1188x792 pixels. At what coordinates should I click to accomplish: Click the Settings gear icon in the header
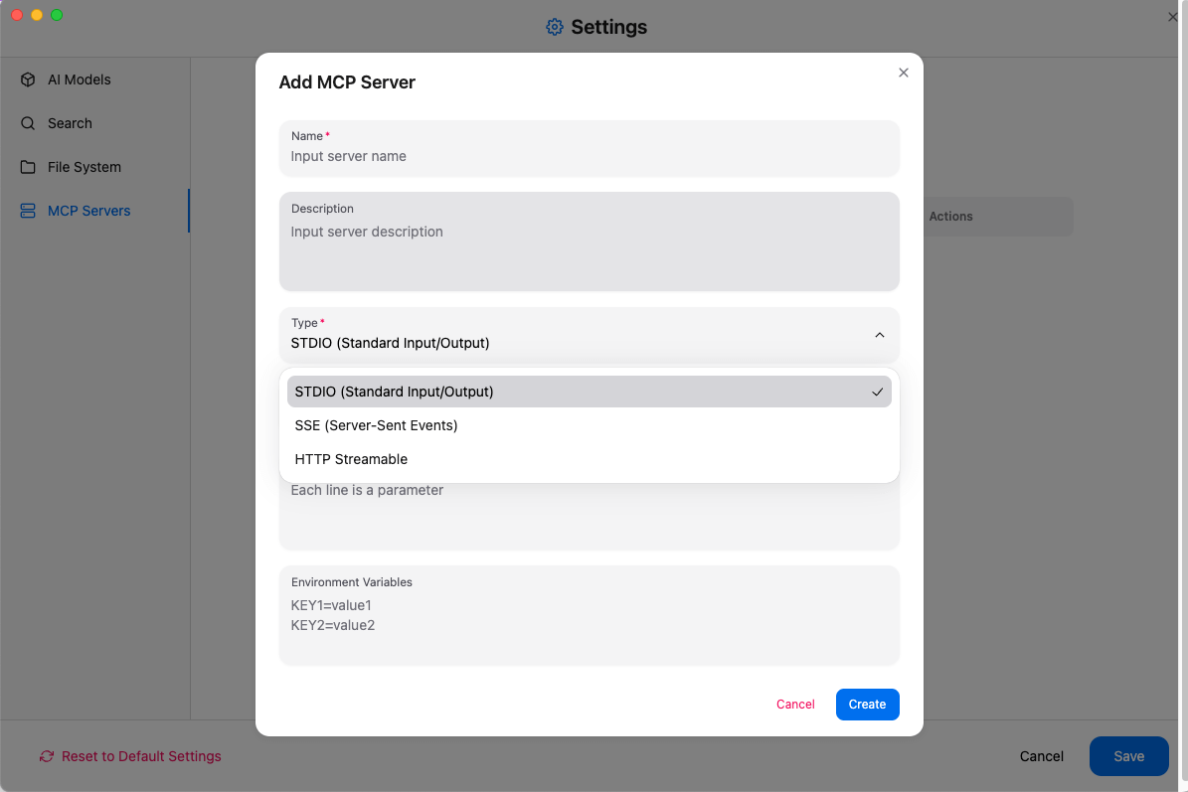[x=555, y=27]
